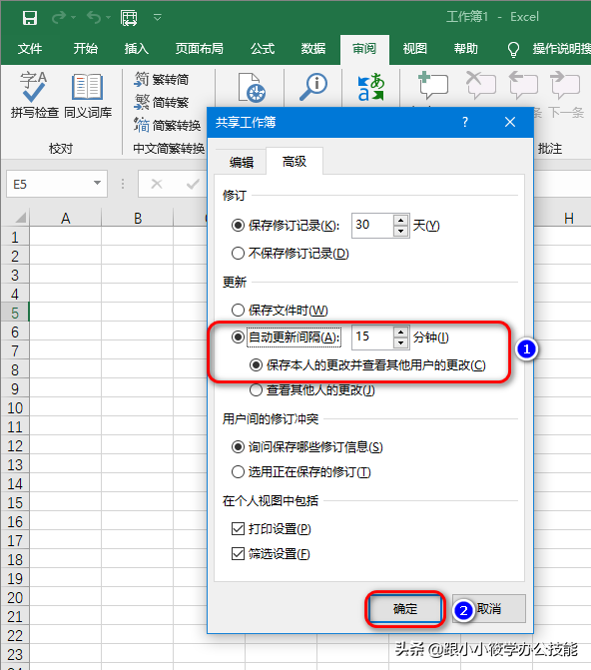Screen dimensions: 591x670
Task: Click the translate icon in the ribbon
Action: 371,87
